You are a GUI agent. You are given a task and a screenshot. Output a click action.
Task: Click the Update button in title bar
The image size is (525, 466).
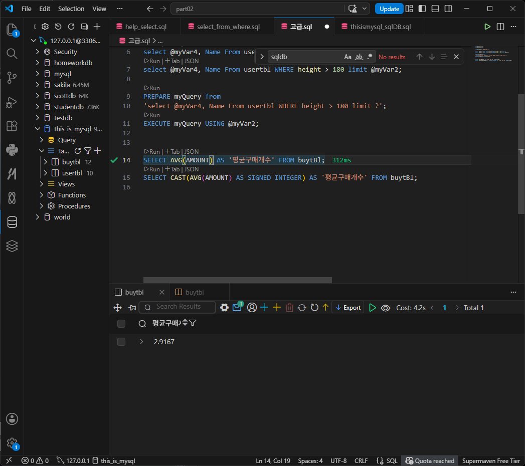pyautogui.click(x=389, y=9)
